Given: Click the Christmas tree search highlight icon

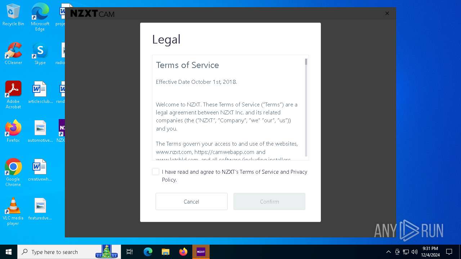Looking at the screenshot, I should (x=107, y=251).
